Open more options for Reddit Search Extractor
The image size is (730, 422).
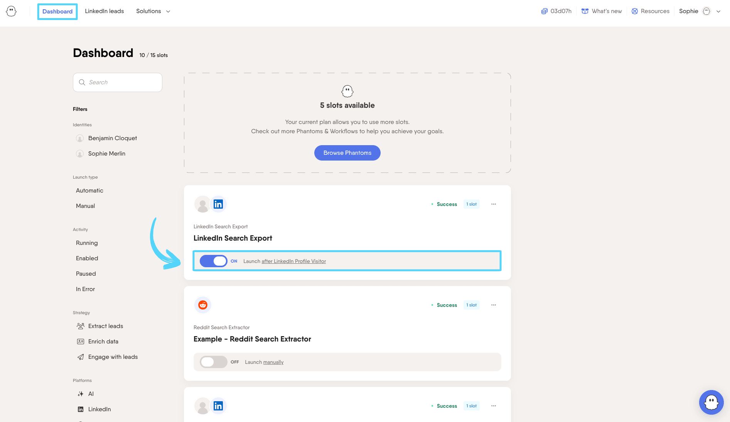[494, 305]
